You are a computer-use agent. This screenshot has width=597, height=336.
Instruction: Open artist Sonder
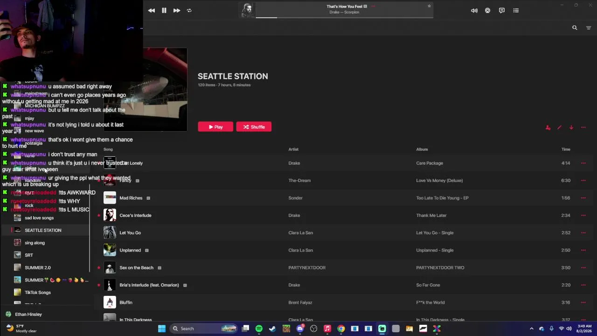coord(295,198)
